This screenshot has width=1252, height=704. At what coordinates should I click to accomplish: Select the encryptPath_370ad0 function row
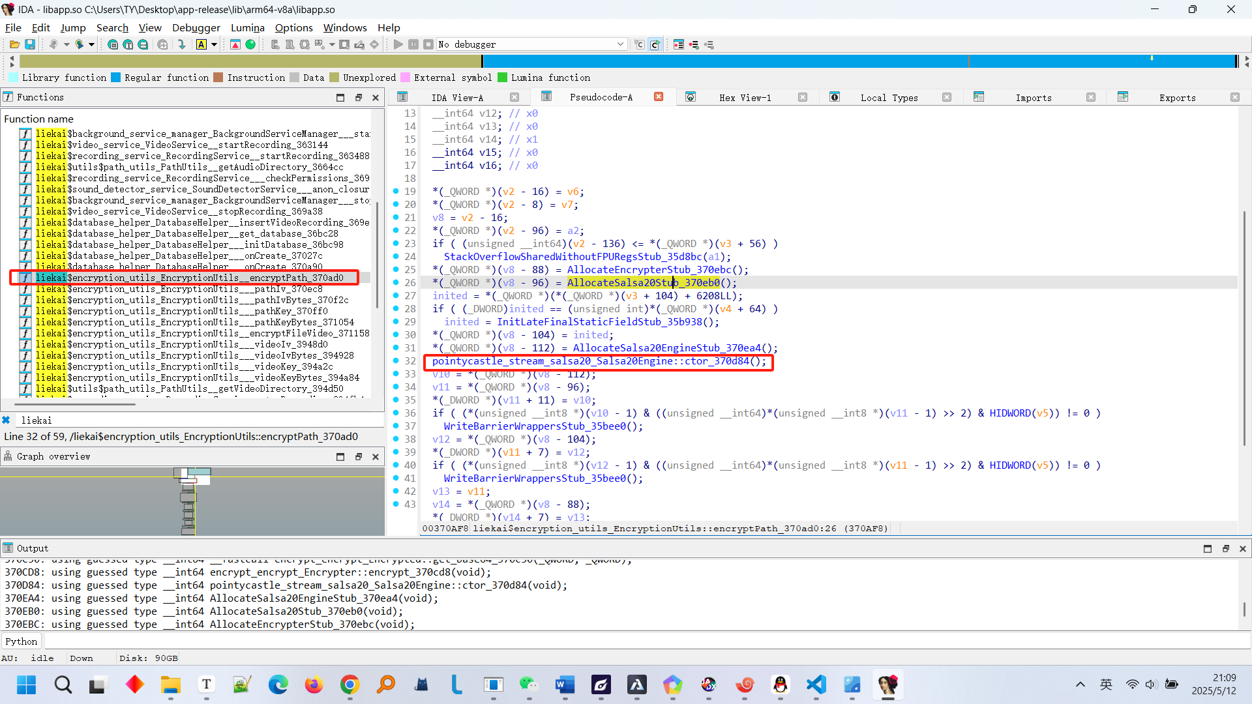(189, 278)
